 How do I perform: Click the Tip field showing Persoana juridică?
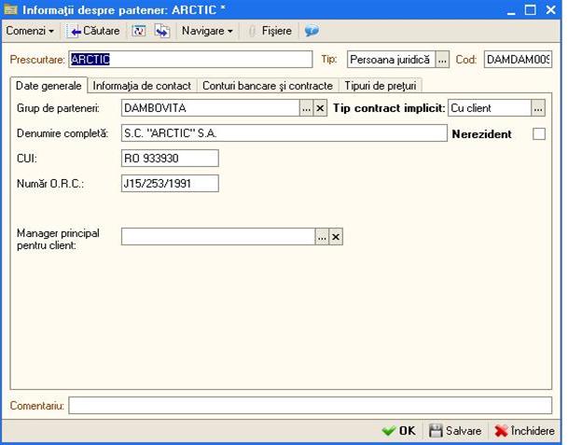(x=391, y=59)
